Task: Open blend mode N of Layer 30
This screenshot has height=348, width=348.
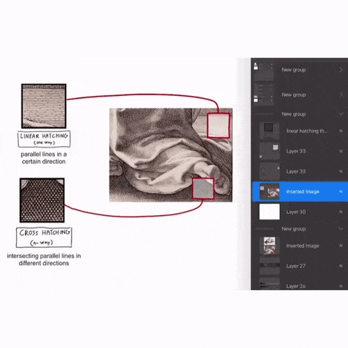Action: [341, 212]
